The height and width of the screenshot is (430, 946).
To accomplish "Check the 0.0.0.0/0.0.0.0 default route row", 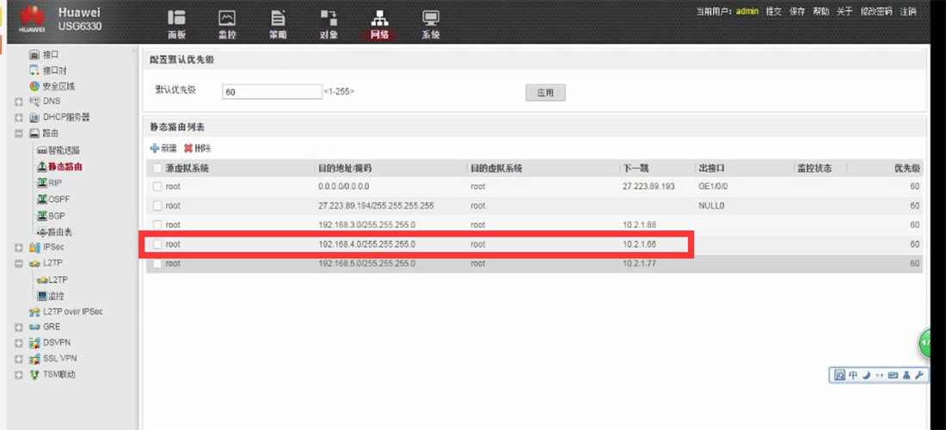I will (157, 187).
